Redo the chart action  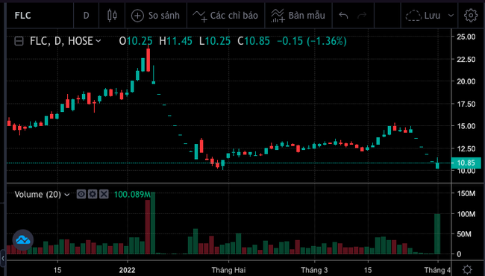[x=362, y=16]
